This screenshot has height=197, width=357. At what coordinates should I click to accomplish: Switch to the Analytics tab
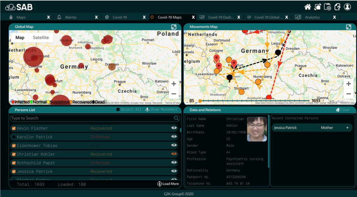[x=312, y=17]
